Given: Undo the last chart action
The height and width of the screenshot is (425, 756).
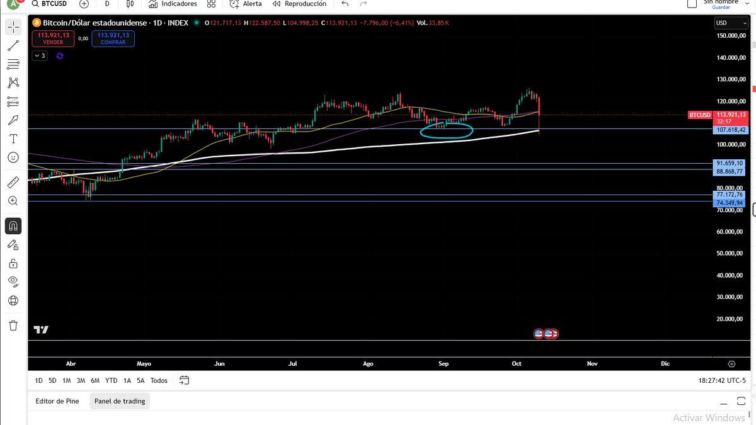Looking at the screenshot, I should point(345,4).
